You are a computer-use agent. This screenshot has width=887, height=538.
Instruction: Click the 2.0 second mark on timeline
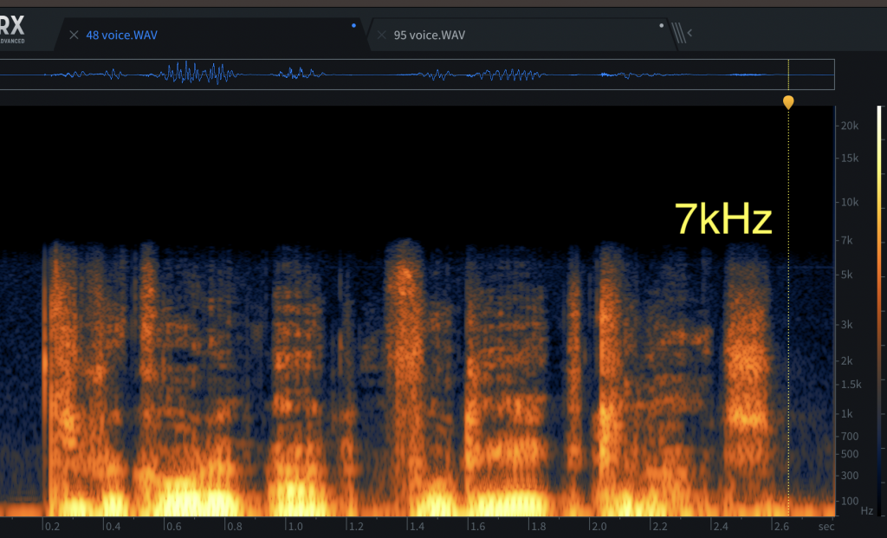tap(598, 526)
